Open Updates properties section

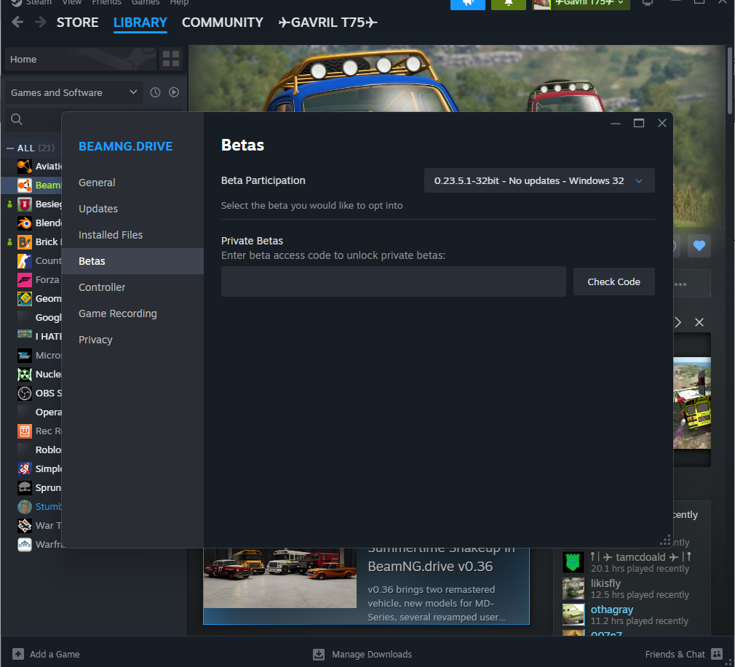(x=132, y=209)
